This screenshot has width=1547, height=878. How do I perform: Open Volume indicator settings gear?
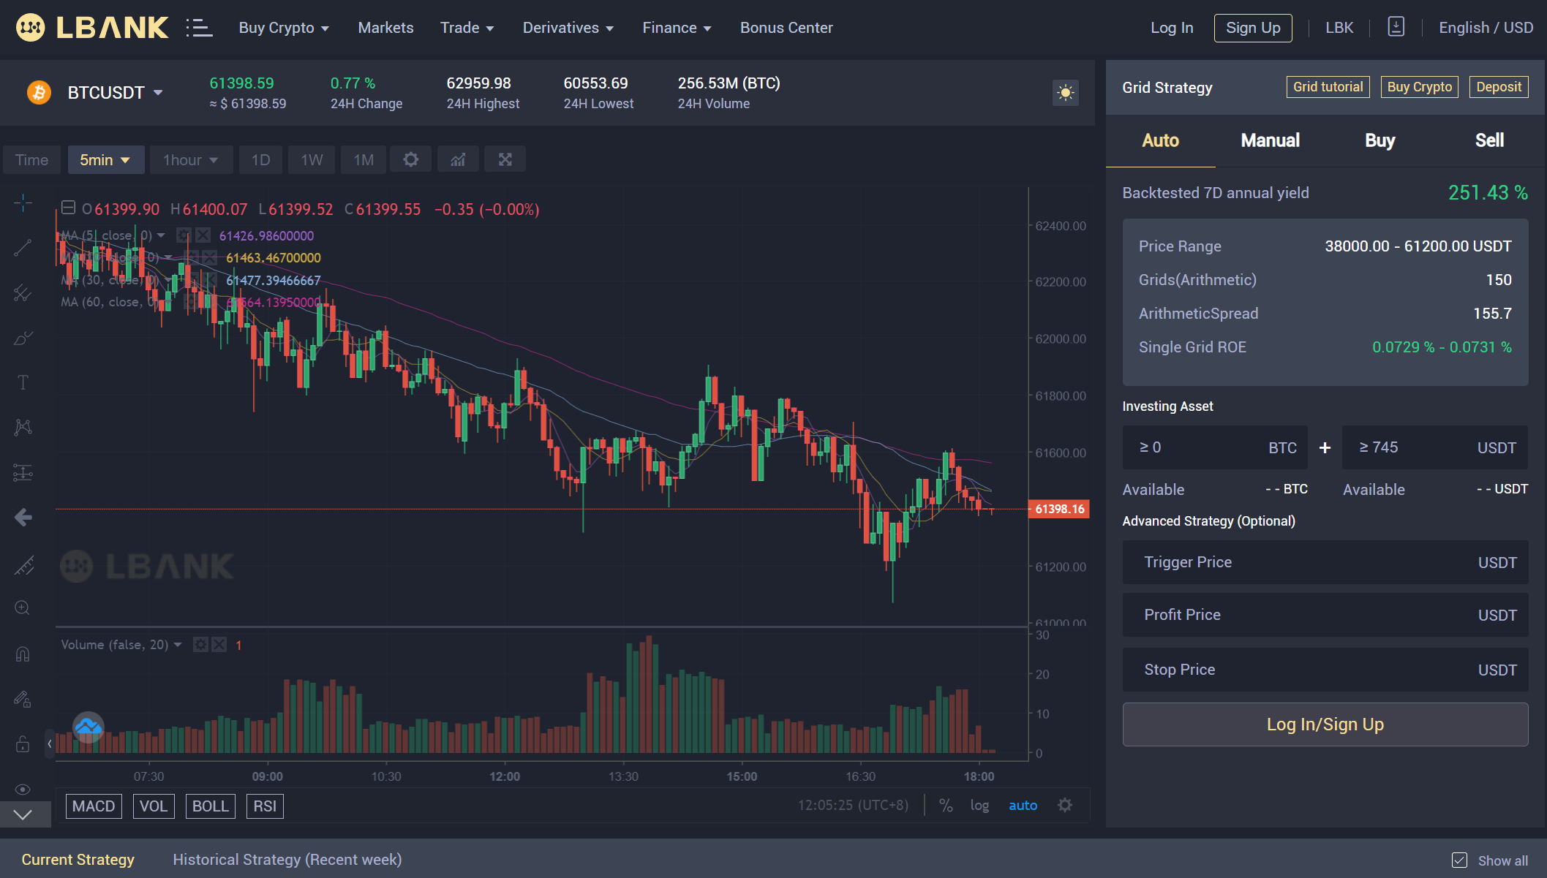click(x=200, y=645)
